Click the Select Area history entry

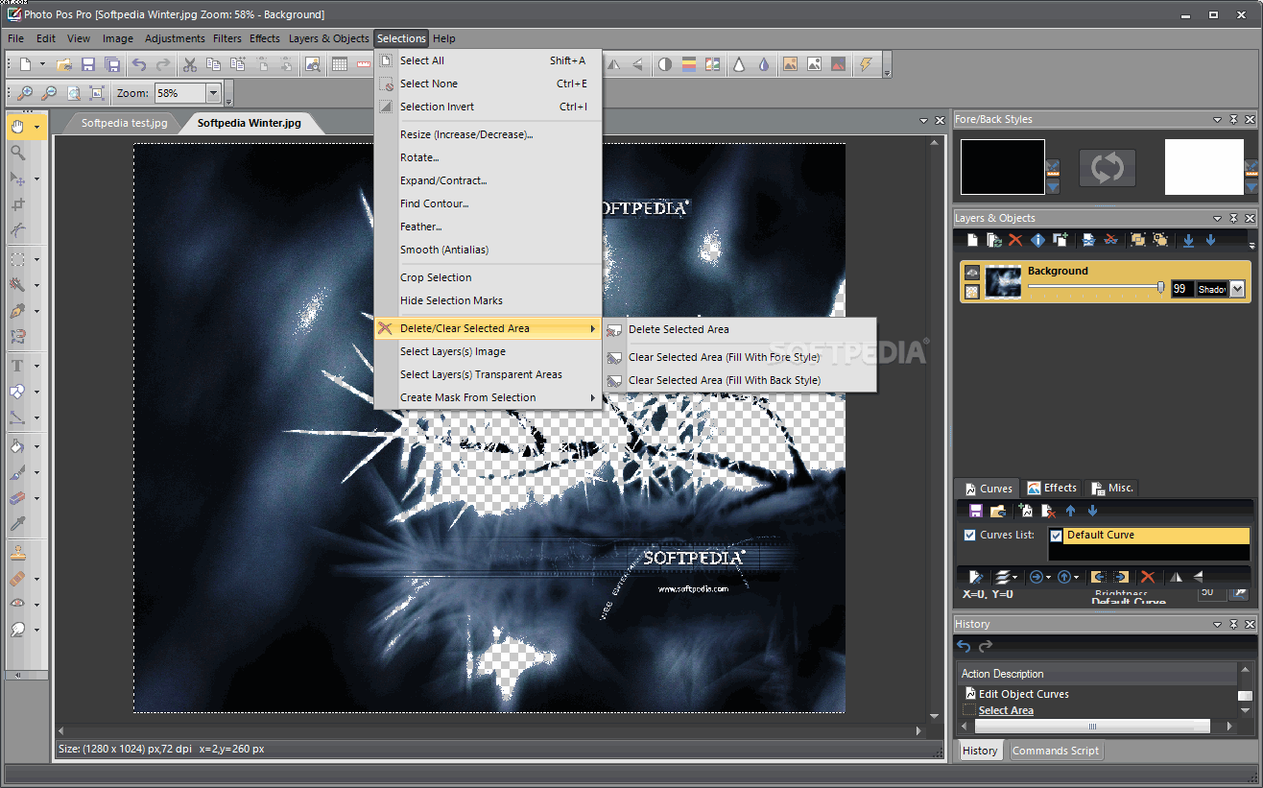point(1006,710)
